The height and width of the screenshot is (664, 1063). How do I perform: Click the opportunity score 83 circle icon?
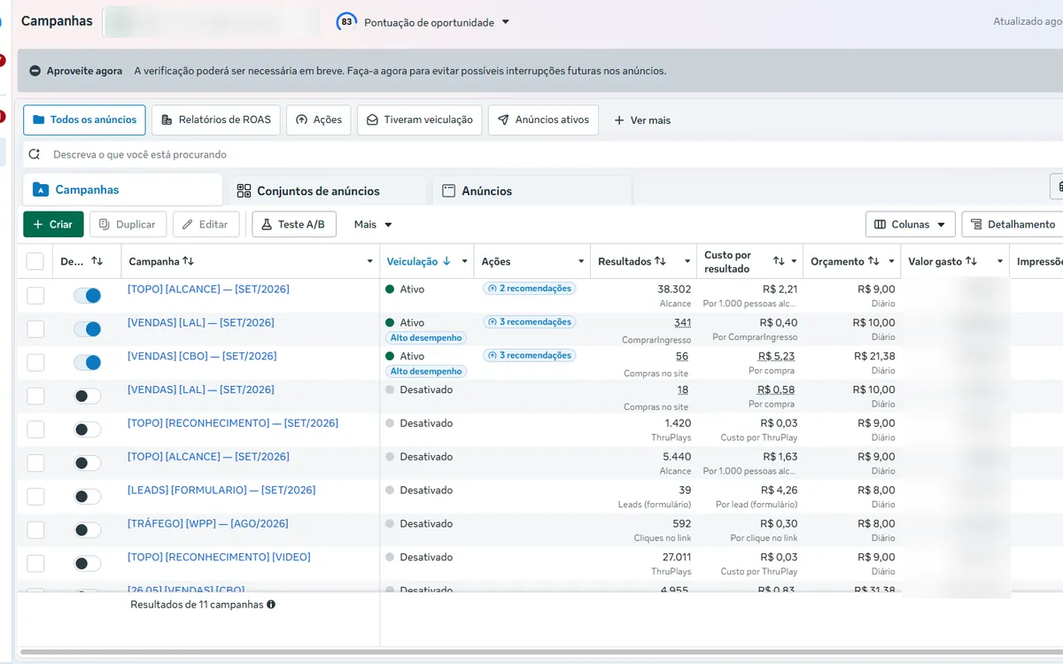[346, 22]
